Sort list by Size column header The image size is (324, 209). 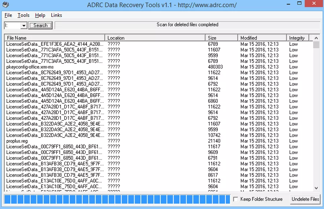point(221,38)
